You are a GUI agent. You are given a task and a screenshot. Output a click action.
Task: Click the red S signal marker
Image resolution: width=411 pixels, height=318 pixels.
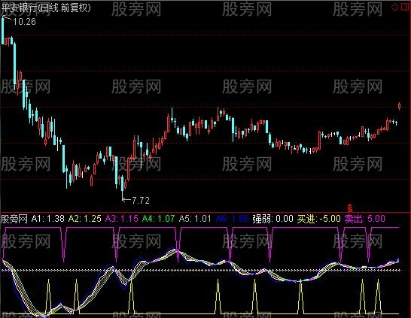click(349, 208)
